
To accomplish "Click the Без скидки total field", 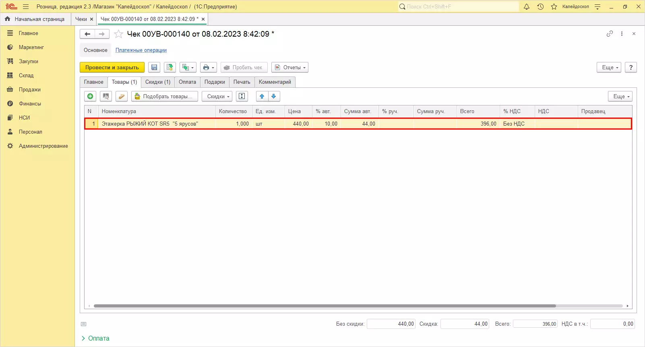I will coord(391,324).
